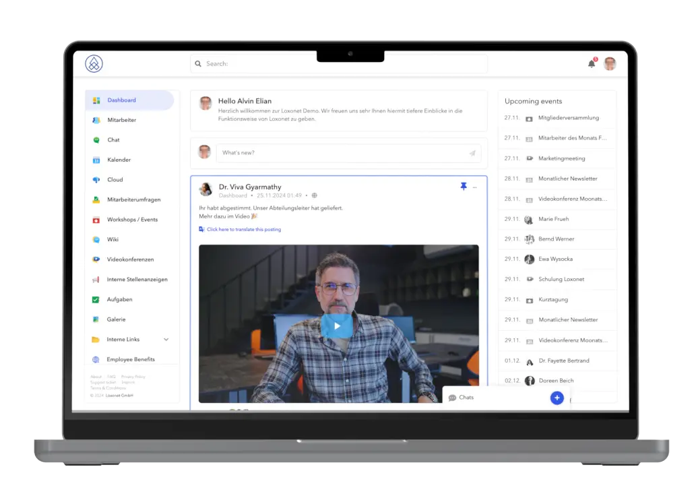Open the Chats panel

point(466,398)
